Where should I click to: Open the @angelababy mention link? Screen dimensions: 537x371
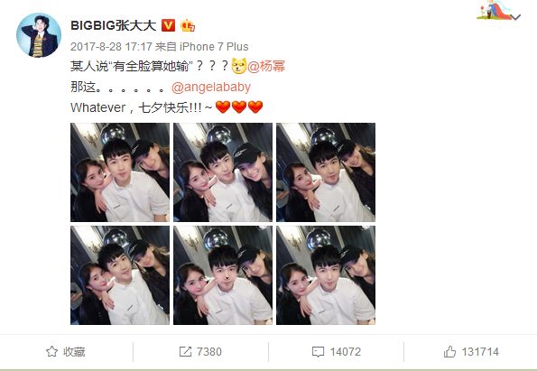tap(211, 87)
